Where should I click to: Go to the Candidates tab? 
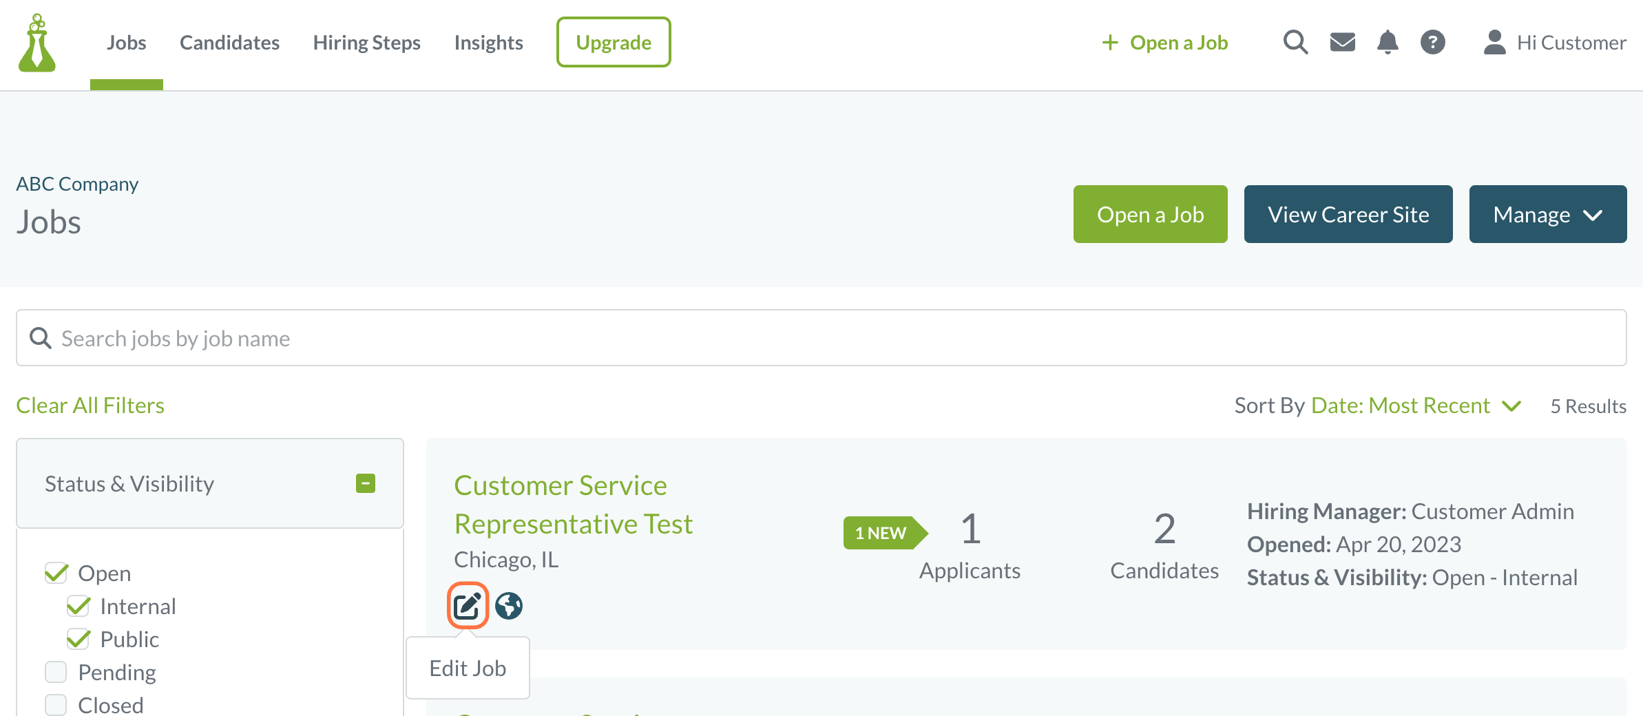coord(229,43)
